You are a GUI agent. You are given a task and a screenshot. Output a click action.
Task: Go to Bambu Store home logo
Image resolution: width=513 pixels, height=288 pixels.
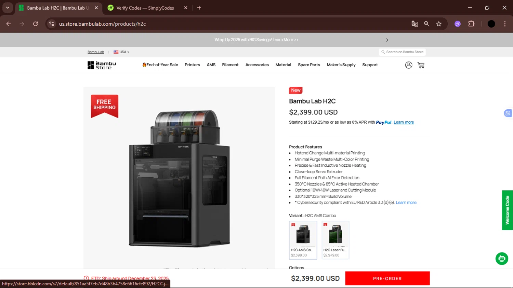pyautogui.click(x=102, y=65)
